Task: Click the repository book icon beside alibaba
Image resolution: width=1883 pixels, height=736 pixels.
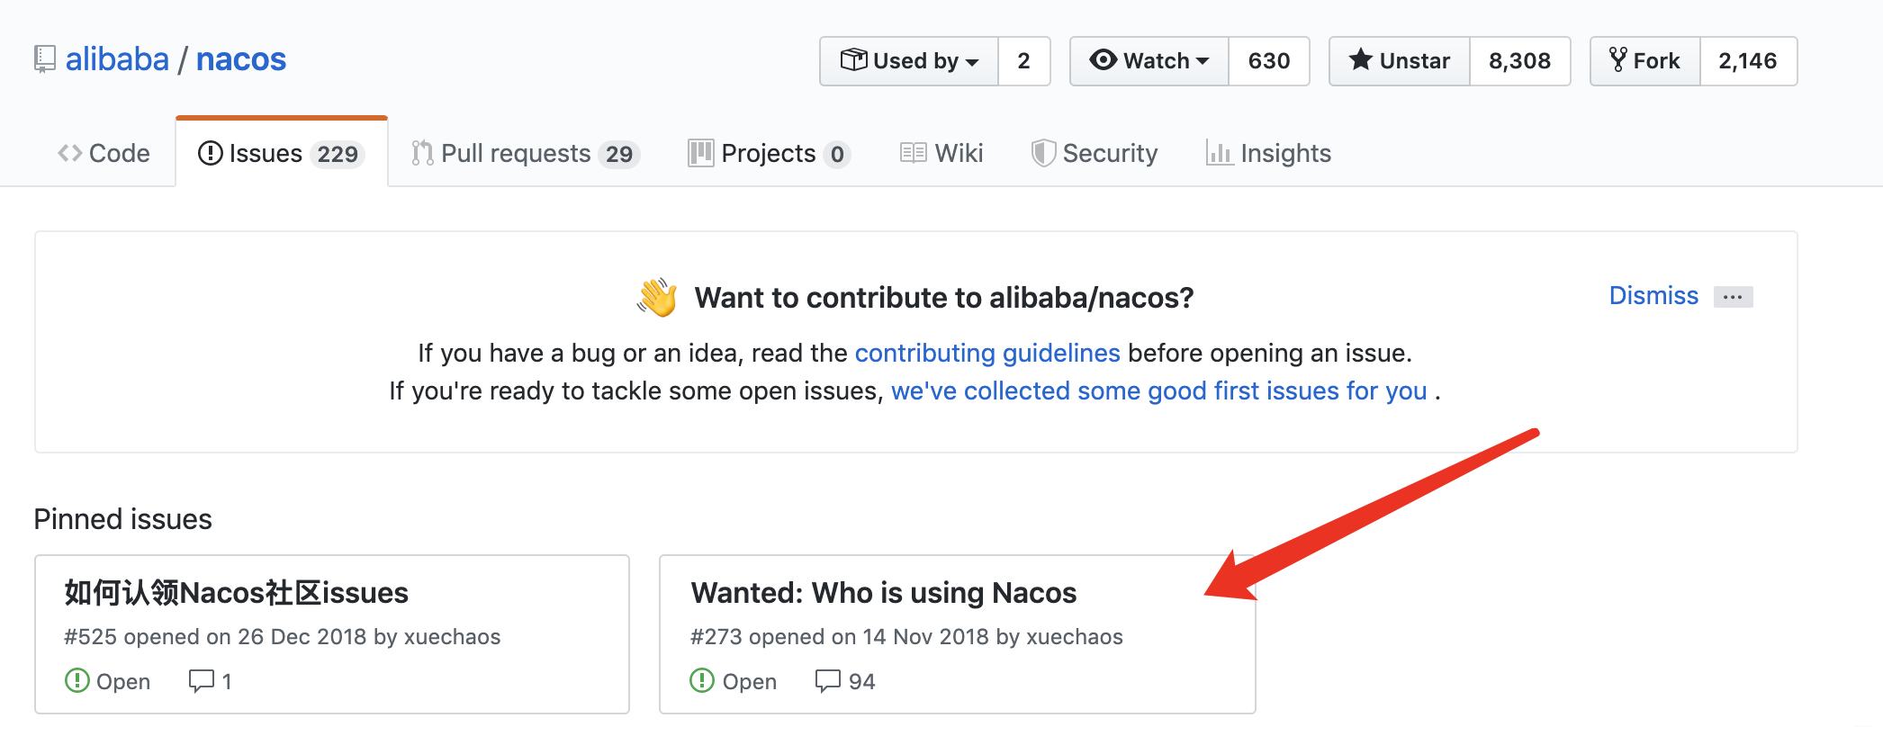Action: click(44, 59)
